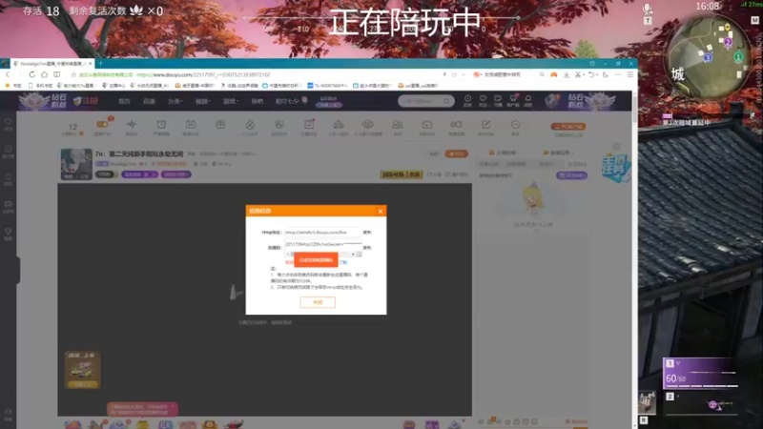This screenshot has height=429, width=763.
Task: Open the cloud upload tool icon
Action: click(x=368, y=125)
